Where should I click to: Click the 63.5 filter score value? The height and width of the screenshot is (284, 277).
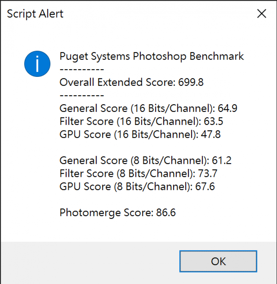click(x=214, y=121)
